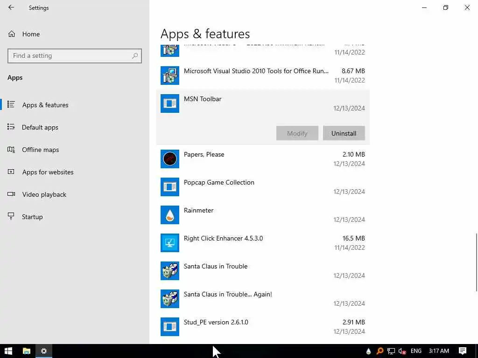478x358 pixels.
Task: Select Popcap Game Collection entry
Action: (263, 187)
